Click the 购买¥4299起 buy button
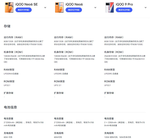 point(124,10)
